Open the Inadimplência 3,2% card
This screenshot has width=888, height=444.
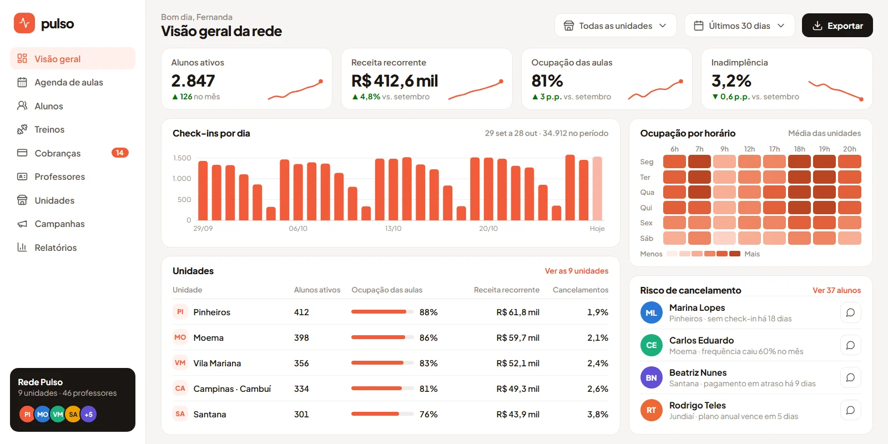click(787, 79)
